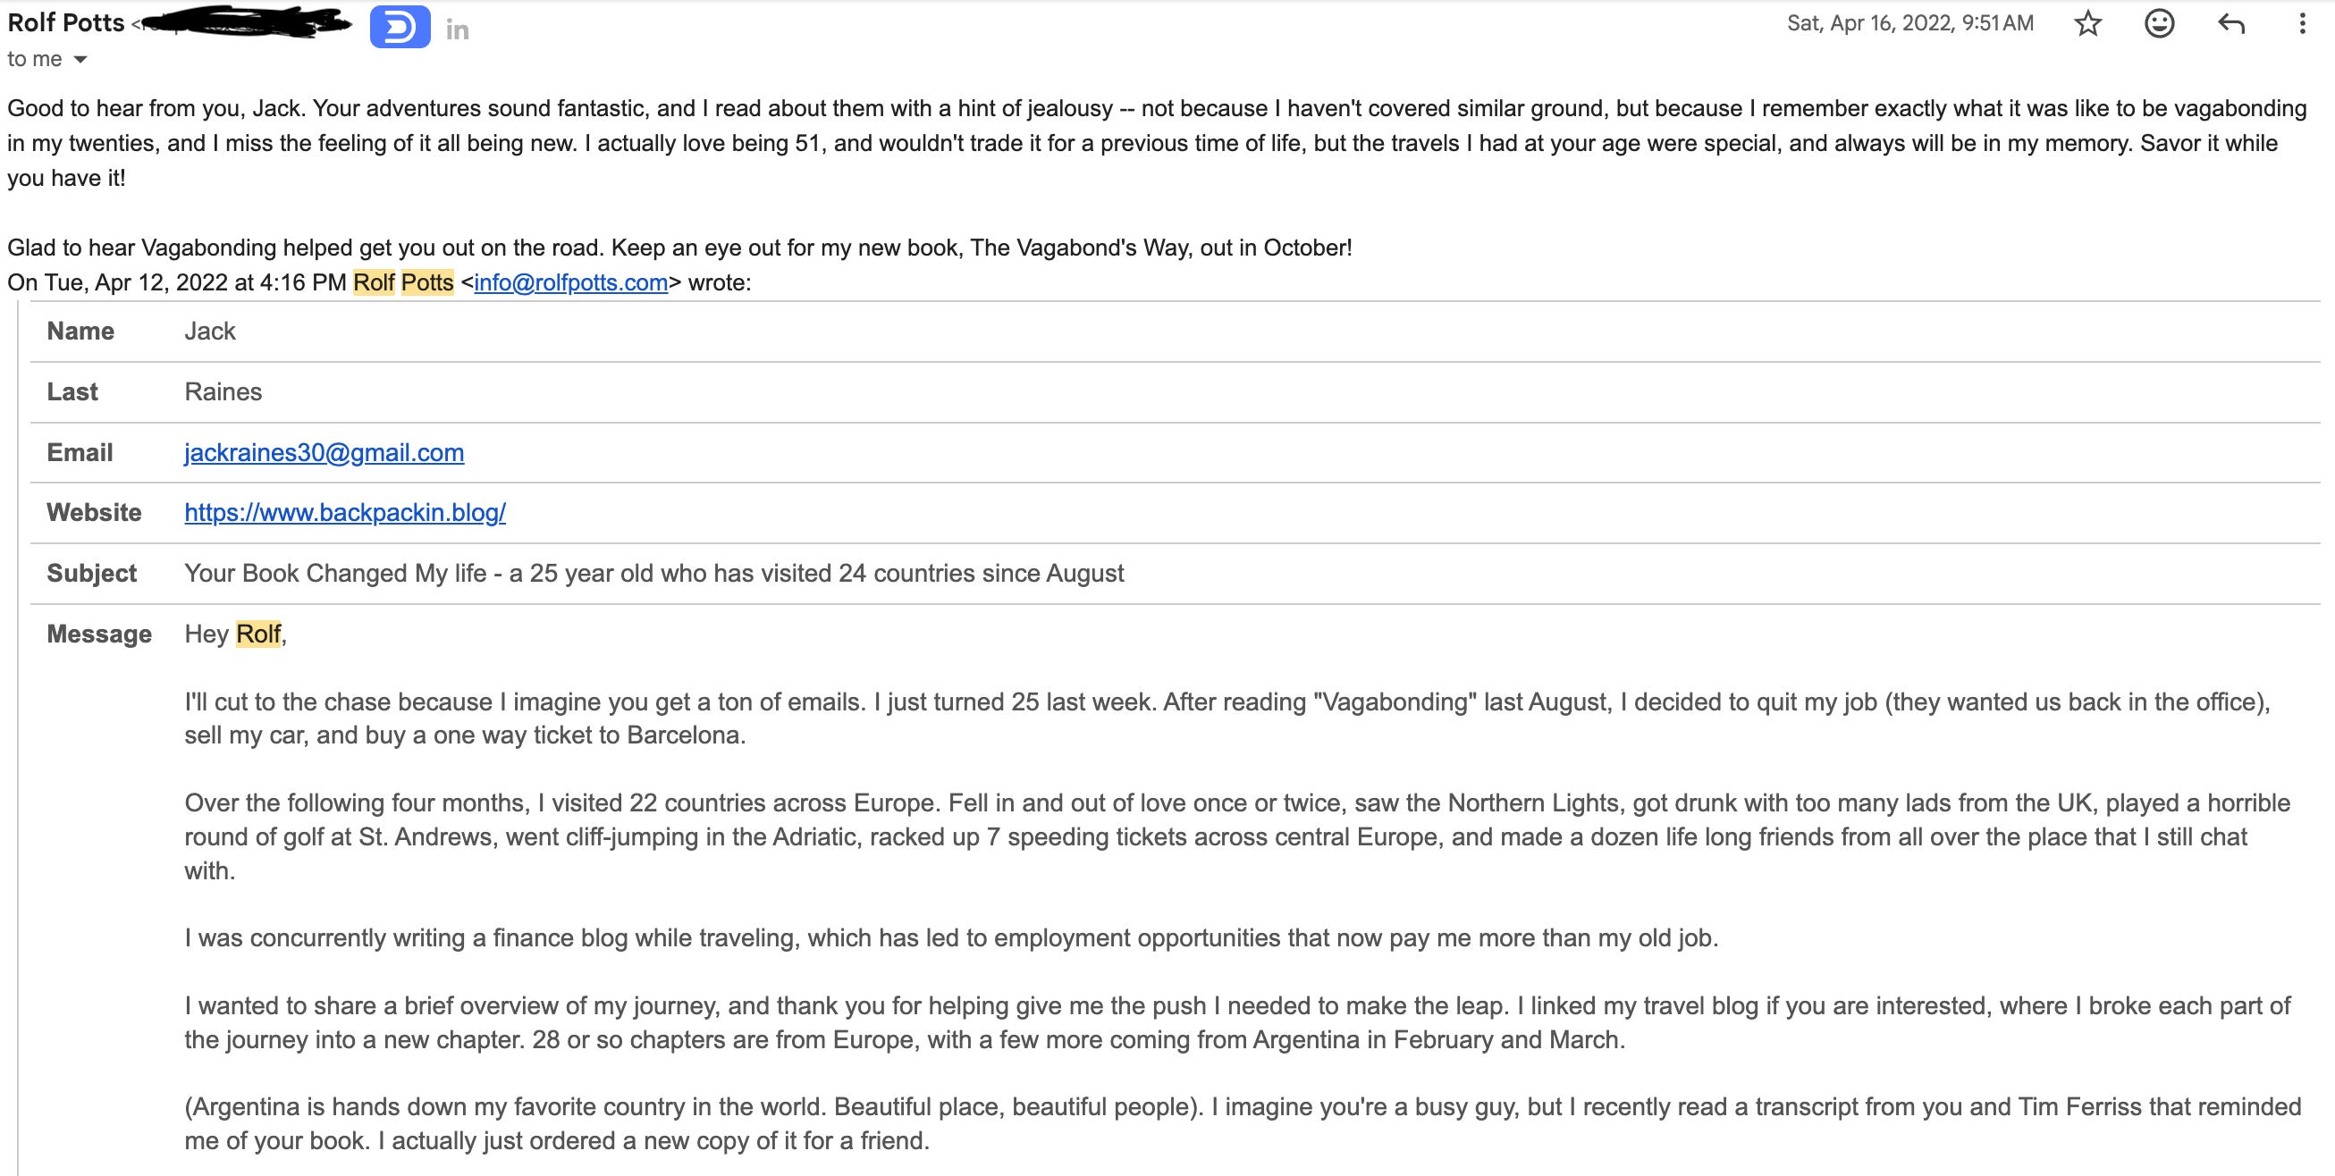Click the 'Raines' last name value
Image resolution: width=2335 pixels, height=1176 pixels.
[223, 391]
